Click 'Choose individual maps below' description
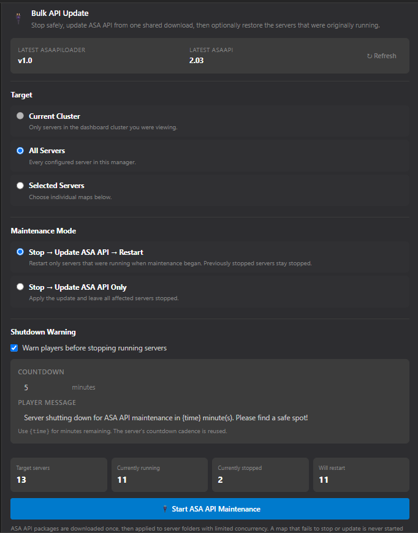 point(70,197)
